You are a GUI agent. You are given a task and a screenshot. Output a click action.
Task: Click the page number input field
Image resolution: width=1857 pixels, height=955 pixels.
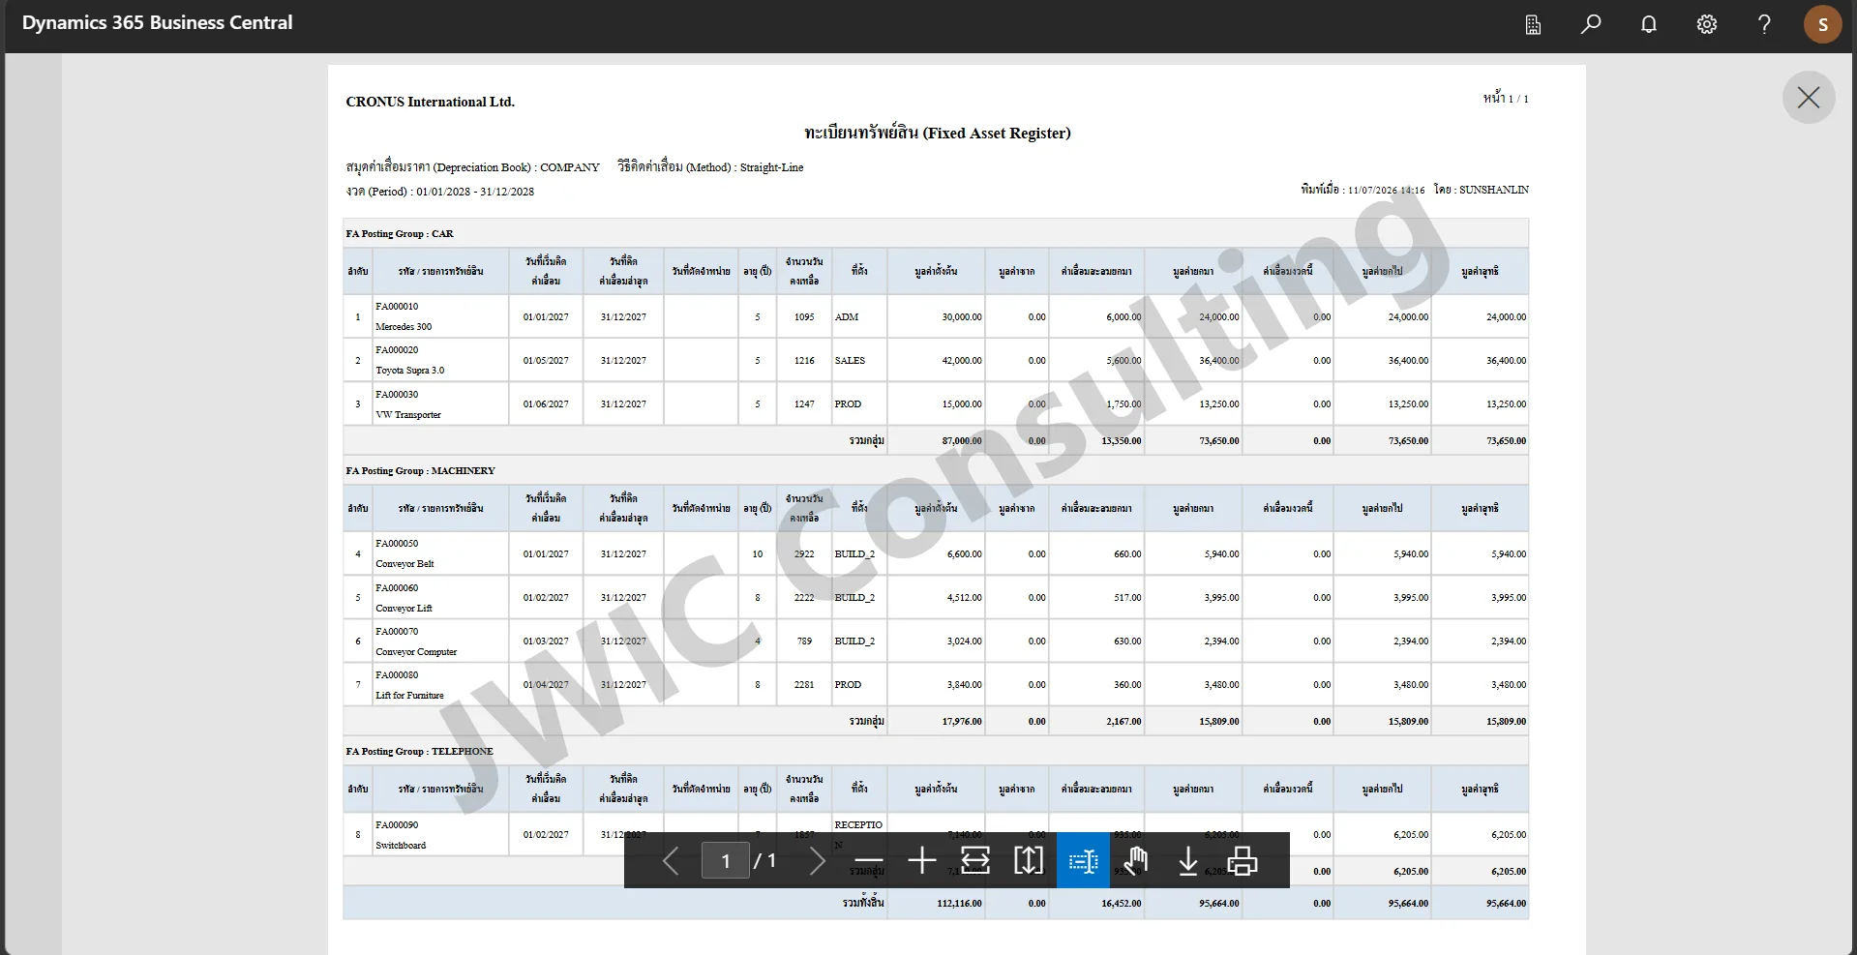(x=726, y=860)
